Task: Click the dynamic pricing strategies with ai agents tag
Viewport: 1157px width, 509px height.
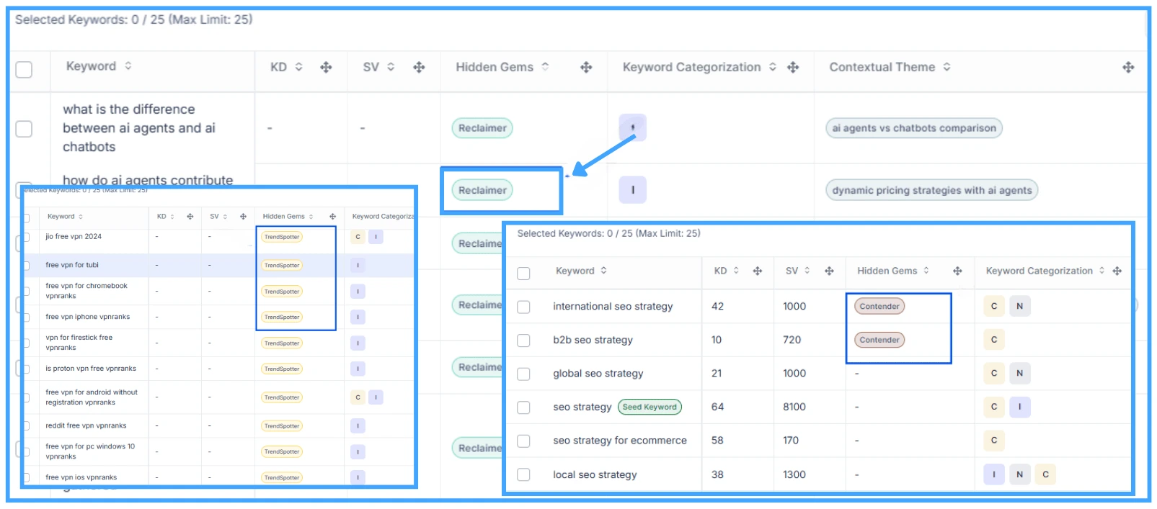Action: tap(931, 190)
